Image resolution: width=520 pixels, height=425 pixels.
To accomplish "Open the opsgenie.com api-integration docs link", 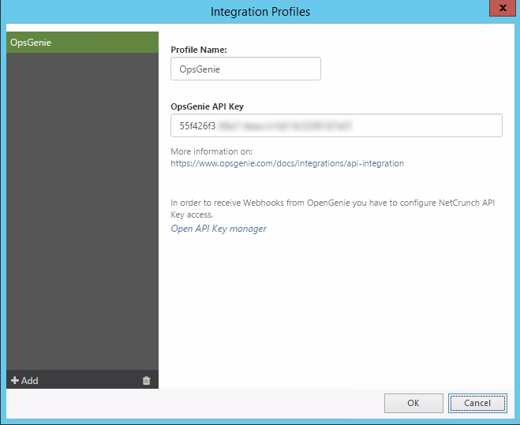I will (287, 163).
